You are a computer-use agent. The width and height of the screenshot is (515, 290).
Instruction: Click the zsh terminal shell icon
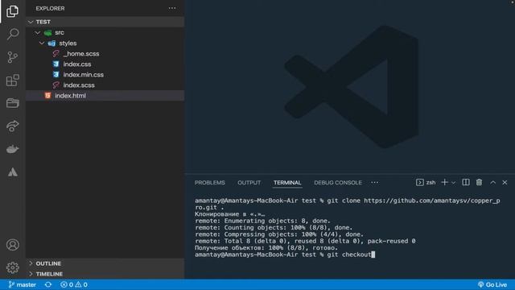click(x=419, y=183)
